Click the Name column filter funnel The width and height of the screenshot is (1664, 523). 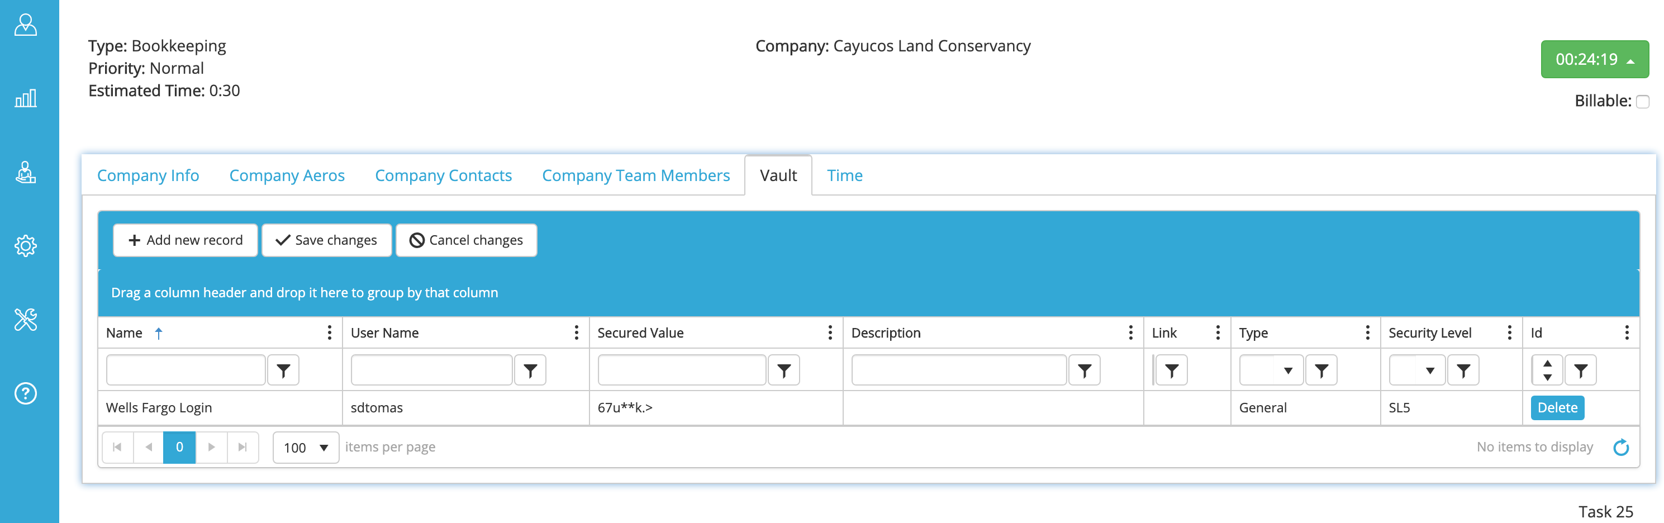click(x=283, y=370)
